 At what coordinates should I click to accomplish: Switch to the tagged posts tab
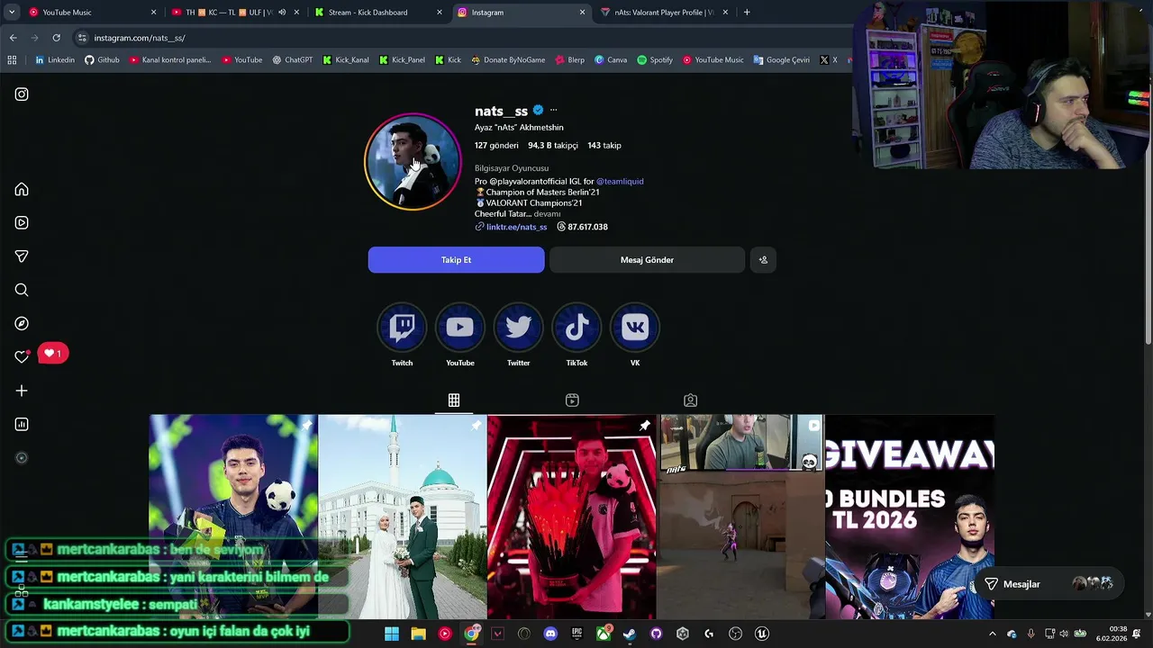click(690, 400)
